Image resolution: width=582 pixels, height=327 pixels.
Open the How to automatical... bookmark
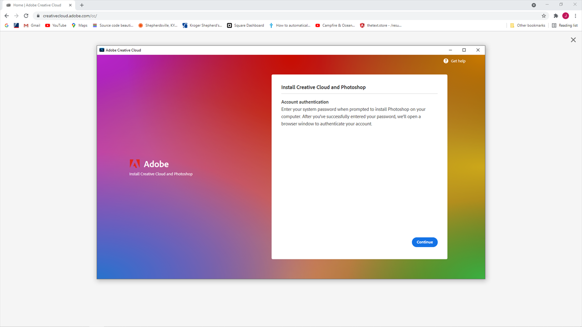point(290,25)
